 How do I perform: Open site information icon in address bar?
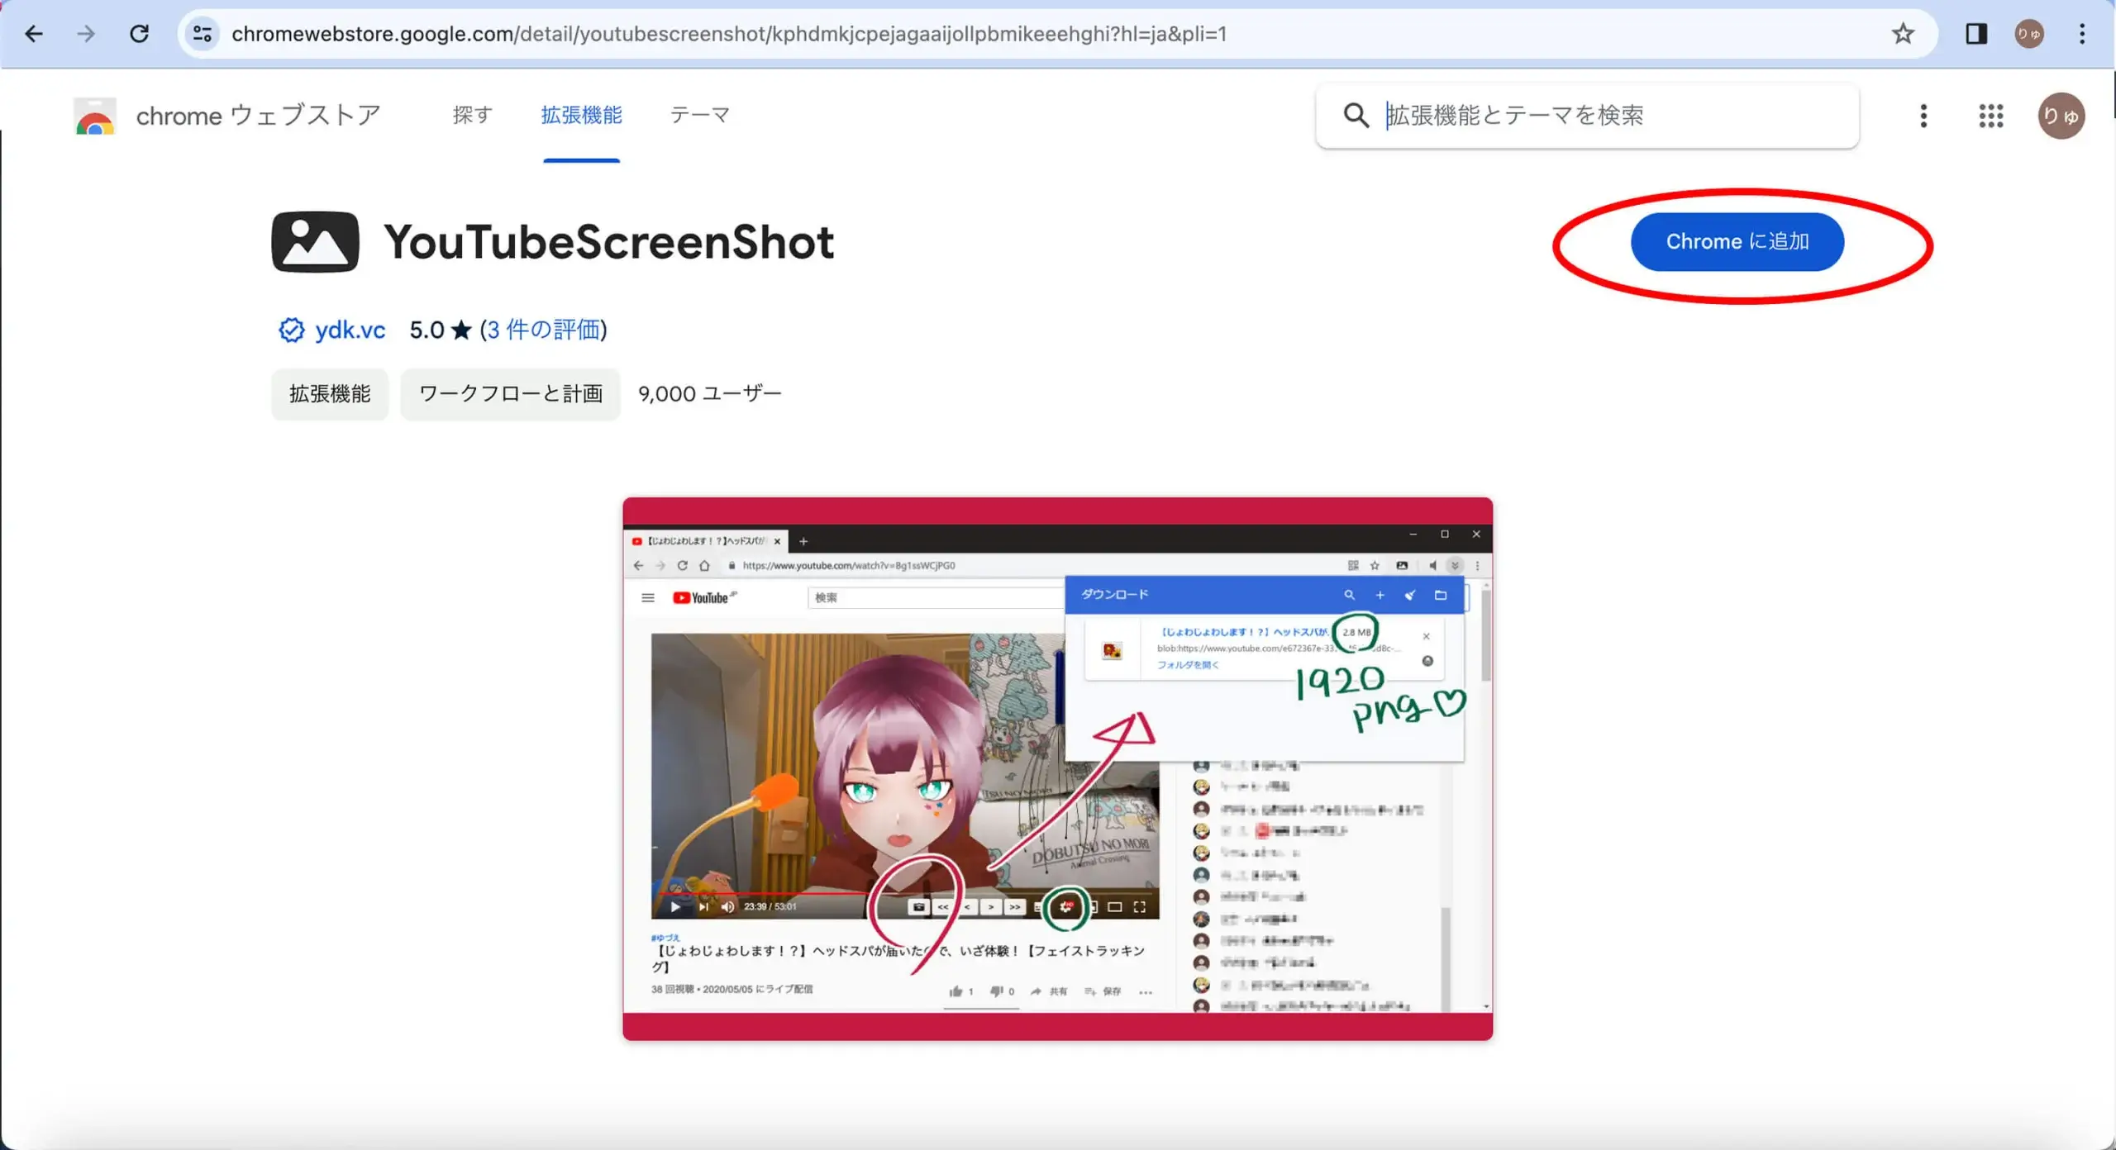(x=203, y=34)
